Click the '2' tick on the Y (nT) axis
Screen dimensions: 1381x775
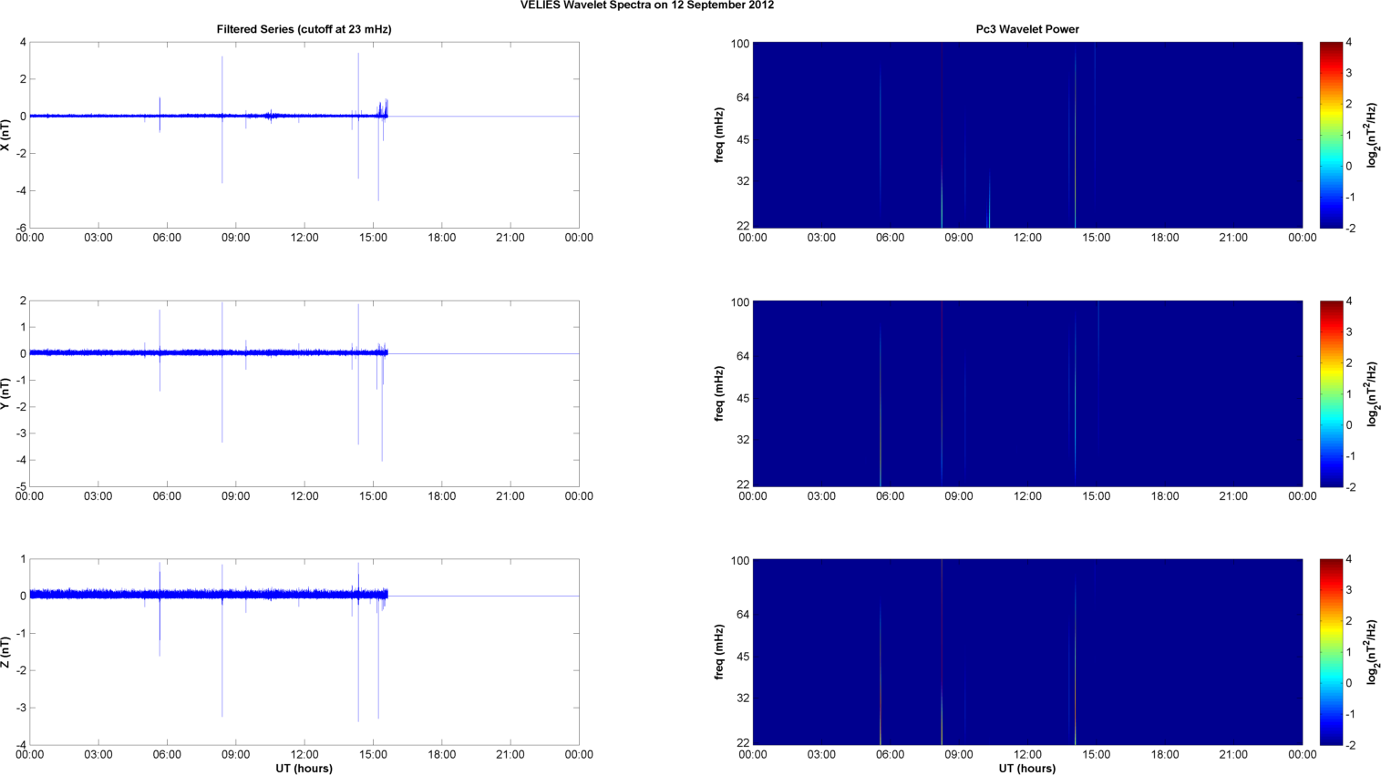click(23, 301)
